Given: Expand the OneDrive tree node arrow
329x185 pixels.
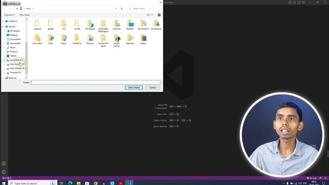Looking at the screenshot, I should click(x=3, y=21).
